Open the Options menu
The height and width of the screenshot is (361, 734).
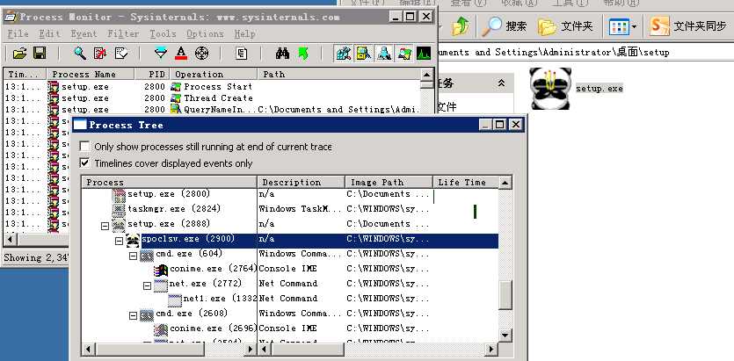pyautogui.click(x=205, y=33)
